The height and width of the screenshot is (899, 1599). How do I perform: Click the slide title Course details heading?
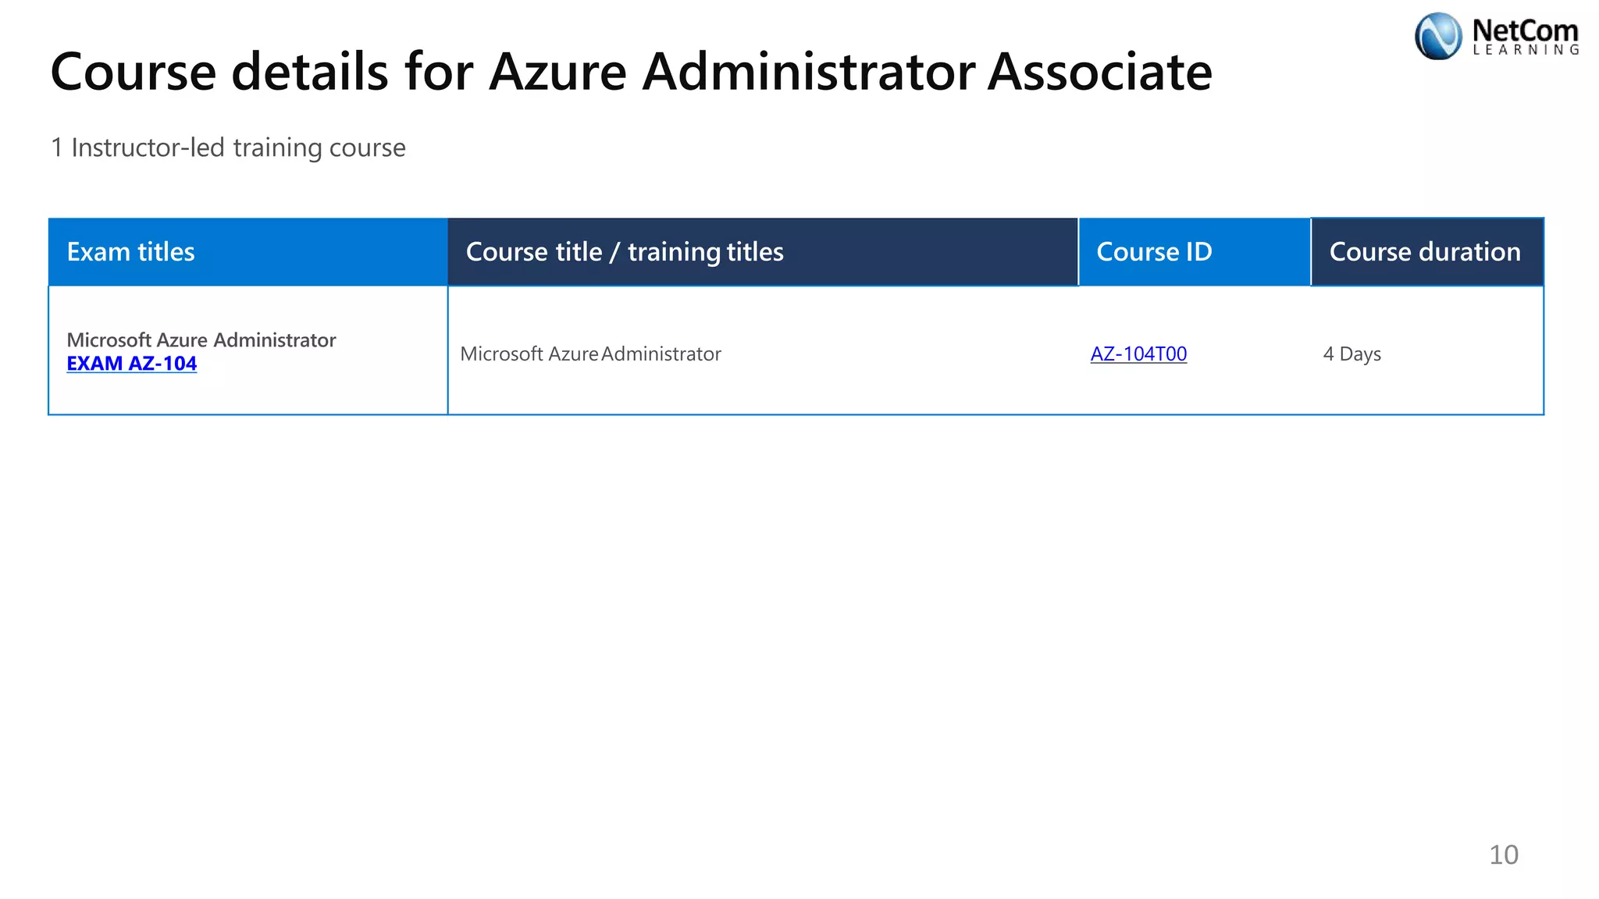(x=631, y=72)
